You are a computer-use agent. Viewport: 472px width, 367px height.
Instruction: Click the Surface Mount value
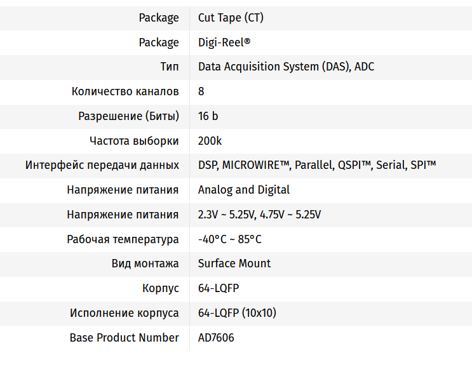click(234, 264)
